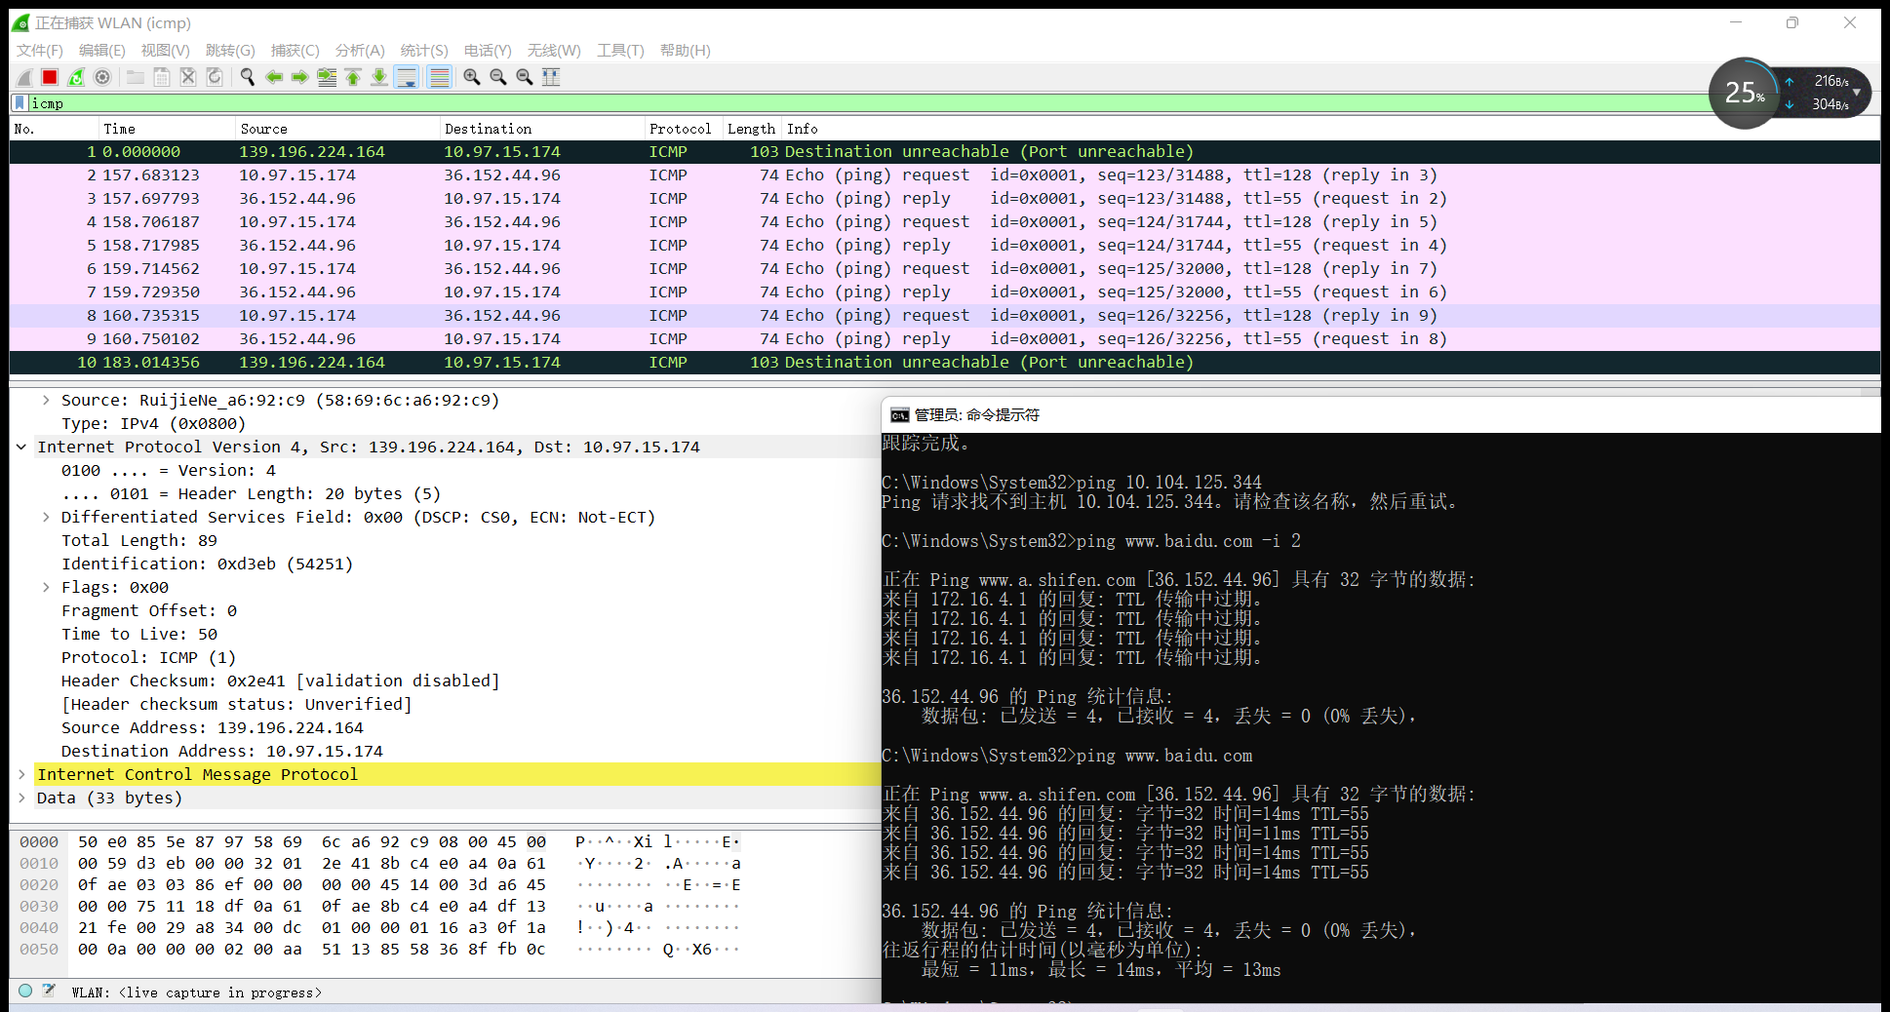Zoom out on packet text

498,77
